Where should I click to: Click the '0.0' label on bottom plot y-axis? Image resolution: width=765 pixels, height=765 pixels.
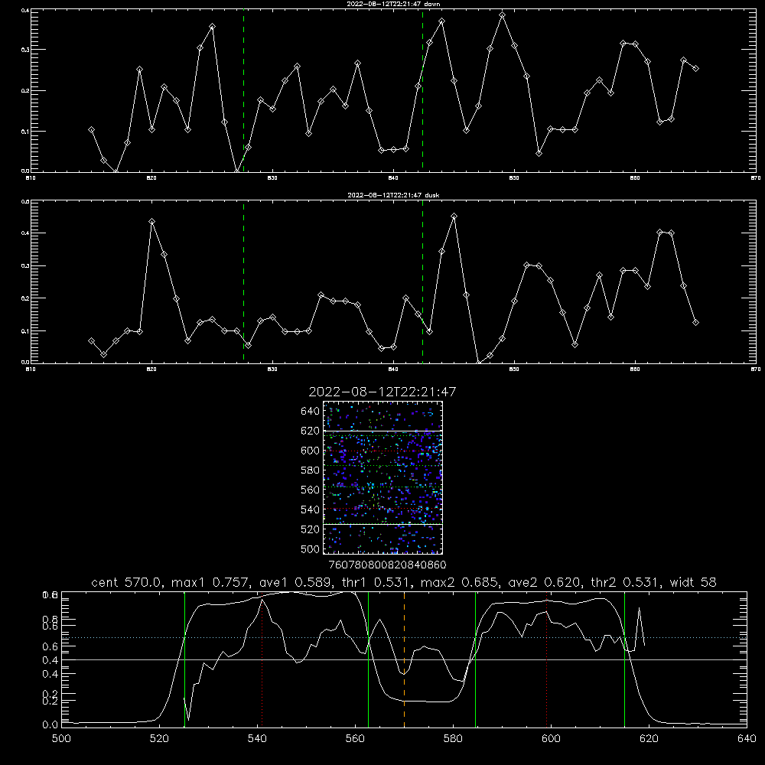[x=50, y=725]
